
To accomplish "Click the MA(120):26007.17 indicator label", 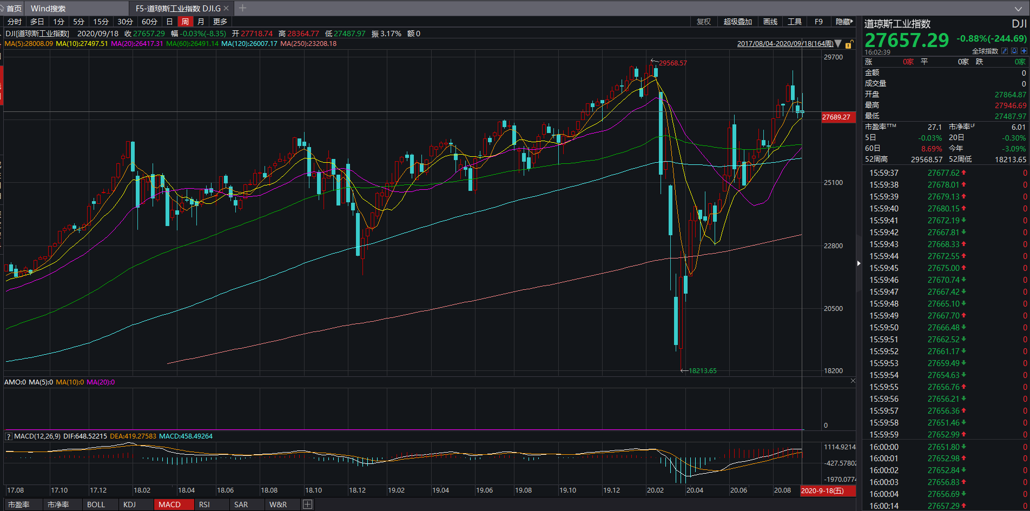I will (249, 44).
